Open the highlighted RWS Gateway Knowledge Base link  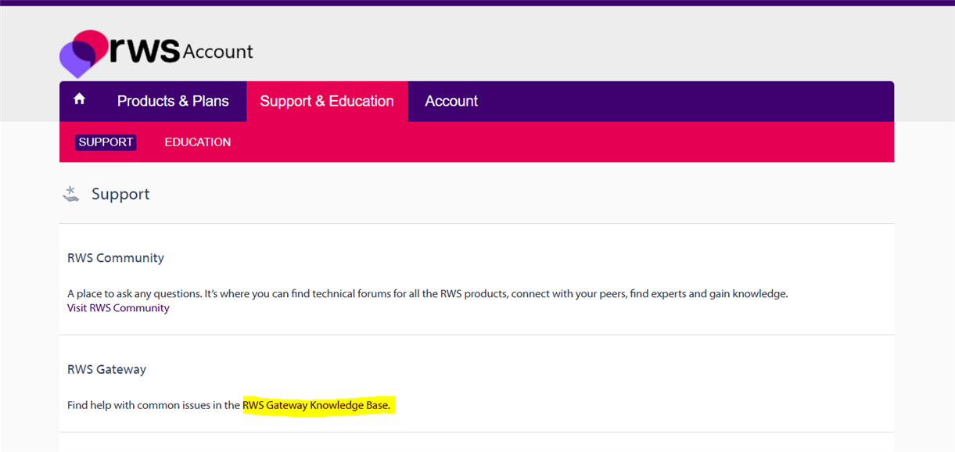[316, 405]
